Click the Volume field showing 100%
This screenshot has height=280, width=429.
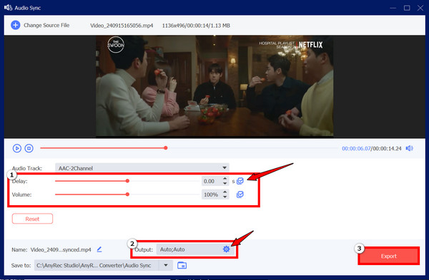click(x=212, y=195)
